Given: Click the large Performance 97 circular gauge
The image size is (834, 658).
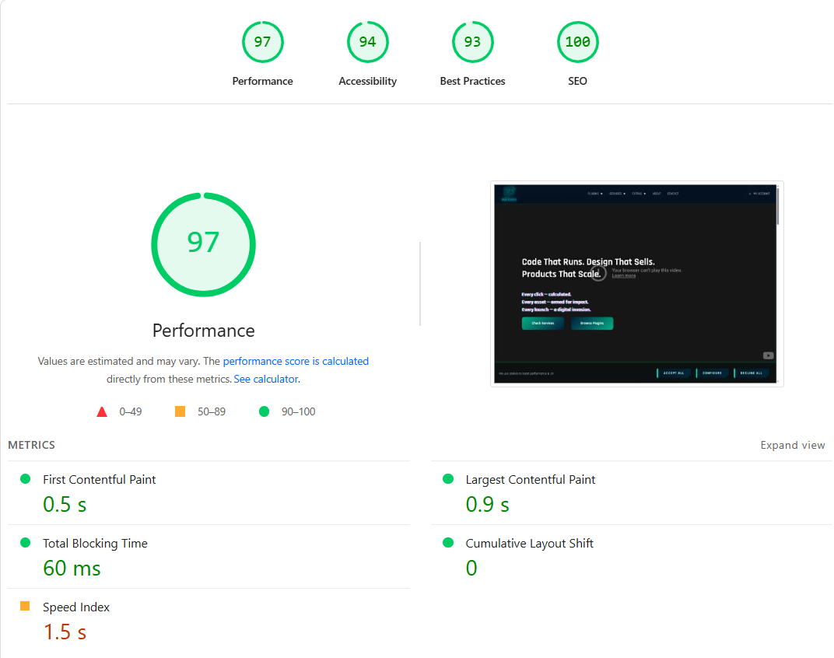Looking at the screenshot, I should tap(203, 243).
